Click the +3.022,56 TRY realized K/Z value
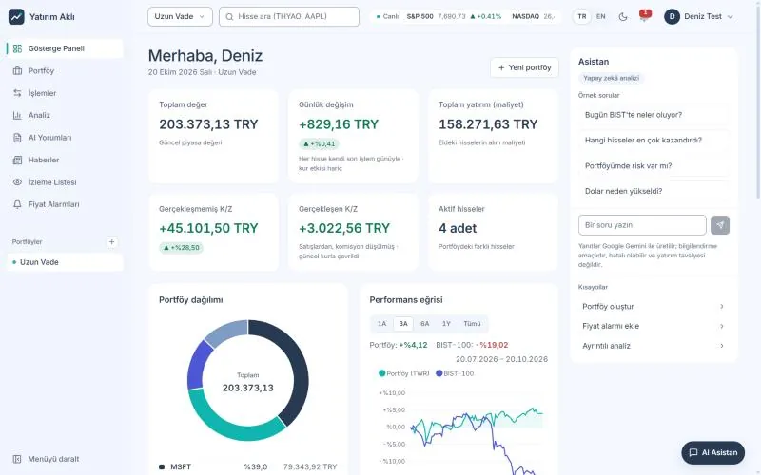 pyautogui.click(x=344, y=228)
